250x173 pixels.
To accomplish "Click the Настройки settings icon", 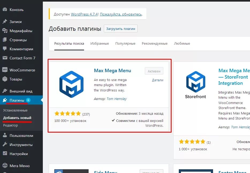I will (x=5, y=153).
